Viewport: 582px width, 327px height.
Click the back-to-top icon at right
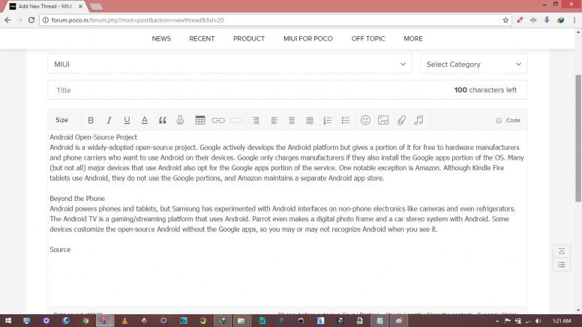(562, 251)
